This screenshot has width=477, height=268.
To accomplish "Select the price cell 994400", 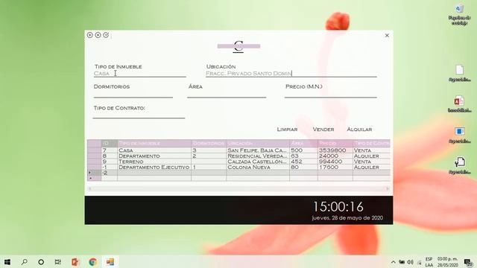I will (x=335, y=162).
